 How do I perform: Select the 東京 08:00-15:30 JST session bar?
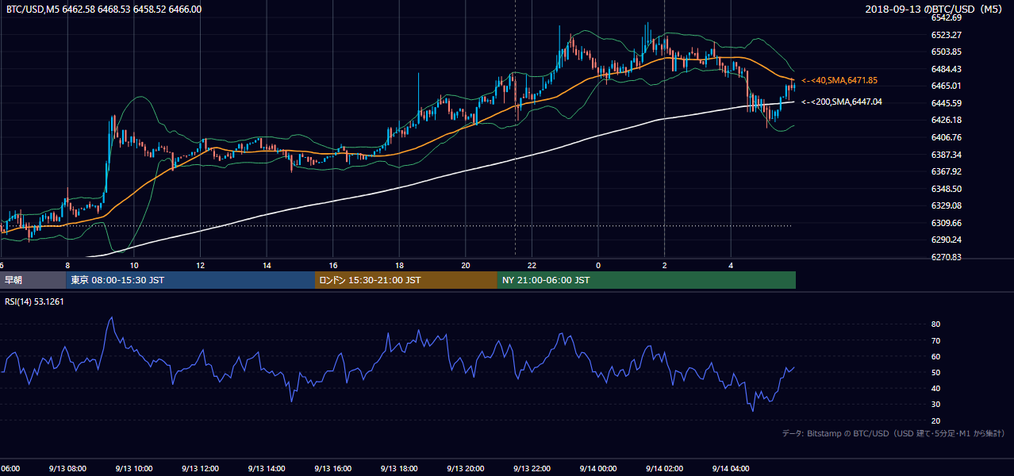tap(190, 280)
